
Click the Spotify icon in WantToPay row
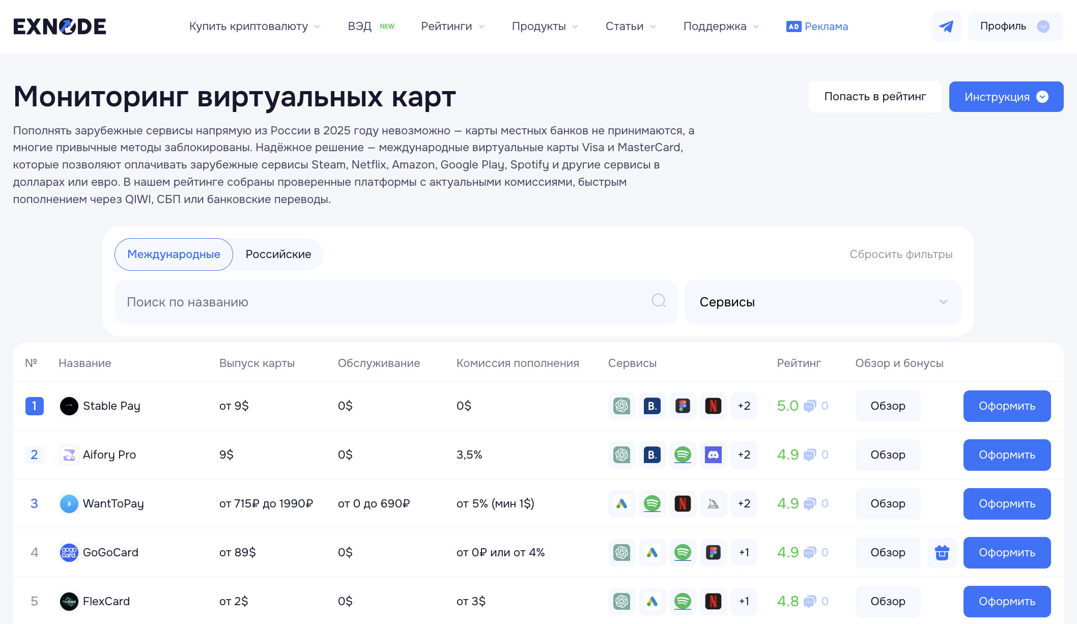pos(652,503)
